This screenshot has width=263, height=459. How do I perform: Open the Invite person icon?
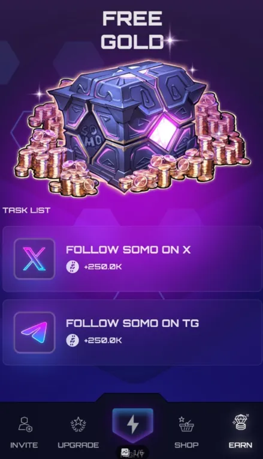click(x=25, y=425)
